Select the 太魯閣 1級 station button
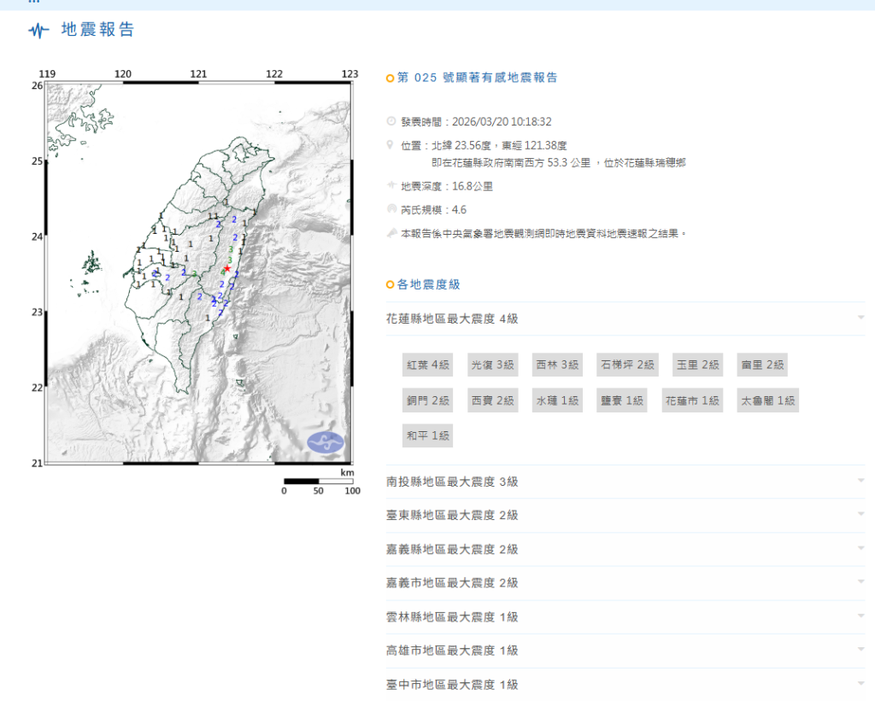 coord(766,400)
